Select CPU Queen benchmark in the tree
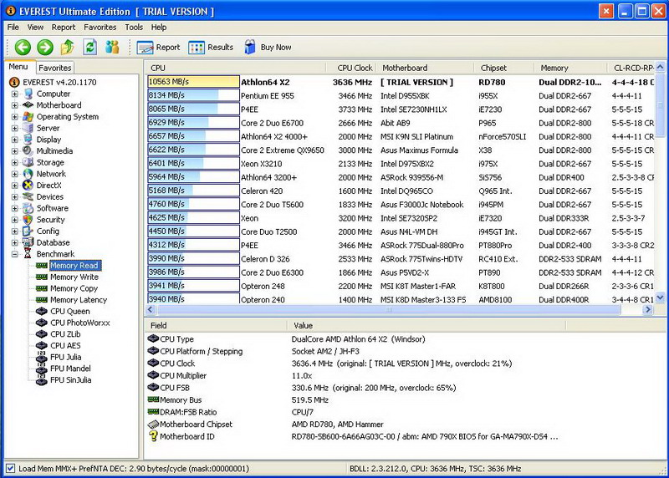Image resolution: width=669 pixels, height=478 pixels. [69, 311]
